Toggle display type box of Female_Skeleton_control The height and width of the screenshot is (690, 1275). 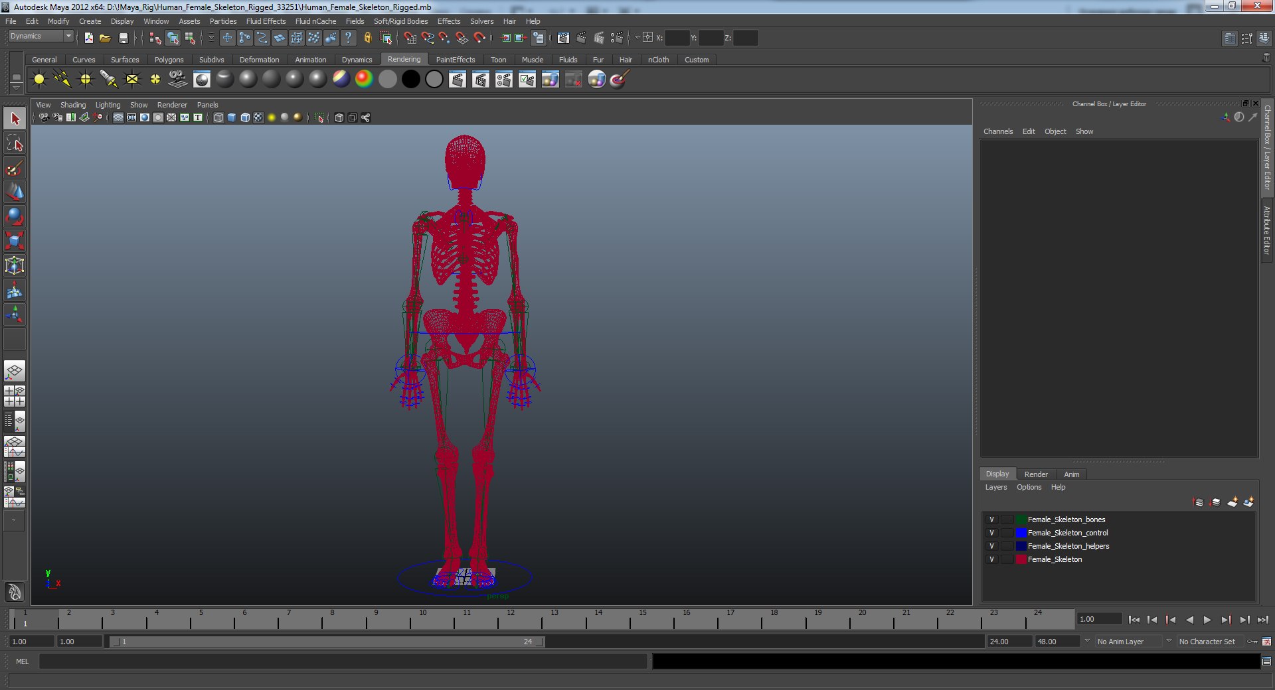point(1007,533)
